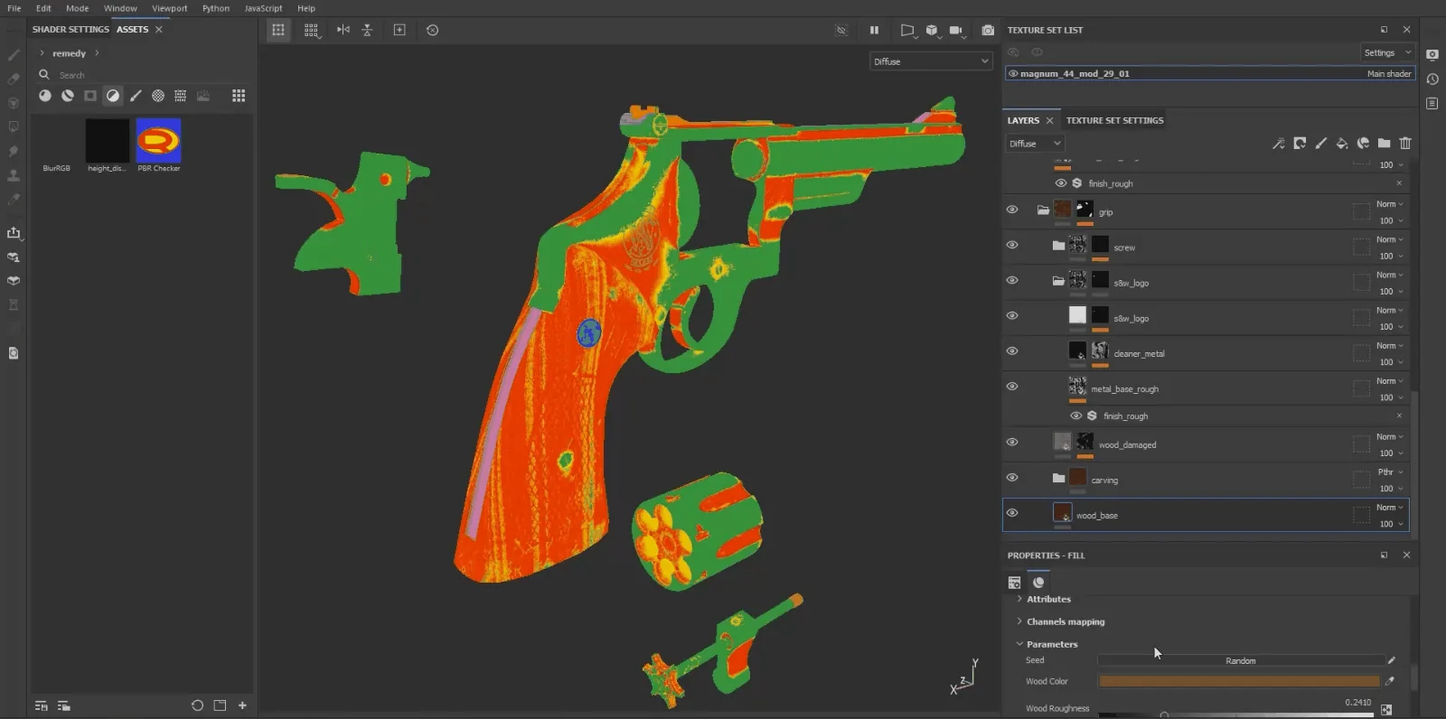1446x719 pixels.
Task: Click the add mask icon in Layers toolbar
Action: (x=1300, y=144)
